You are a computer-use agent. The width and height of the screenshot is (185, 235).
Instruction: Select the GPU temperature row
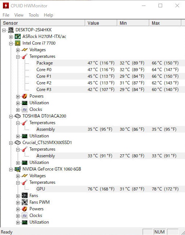pyautogui.click(x=92, y=189)
